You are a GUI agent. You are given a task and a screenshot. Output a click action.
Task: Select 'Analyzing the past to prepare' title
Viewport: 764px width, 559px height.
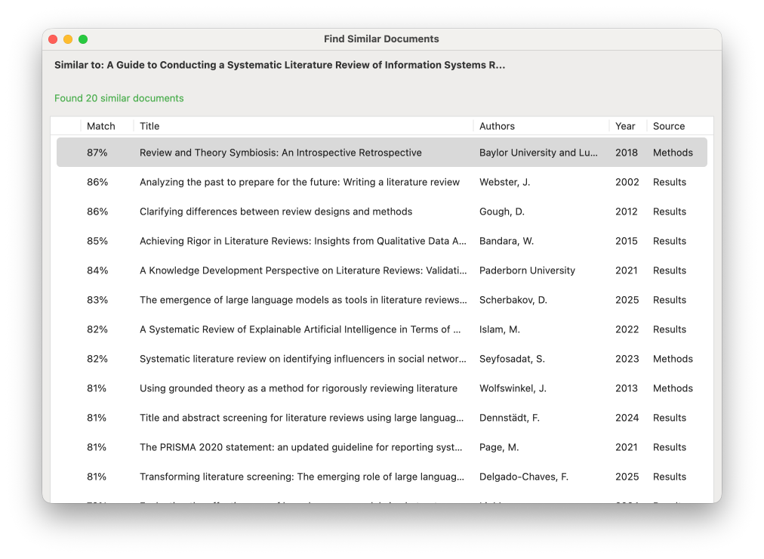300,182
